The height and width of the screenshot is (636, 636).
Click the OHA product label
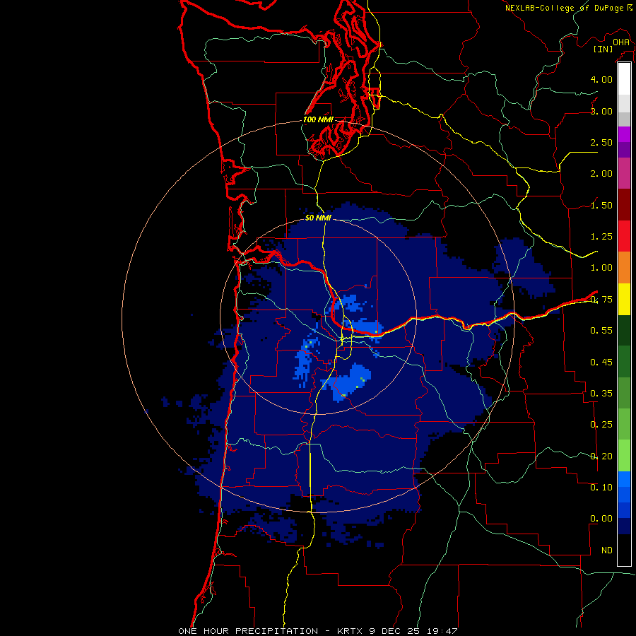(621, 42)
